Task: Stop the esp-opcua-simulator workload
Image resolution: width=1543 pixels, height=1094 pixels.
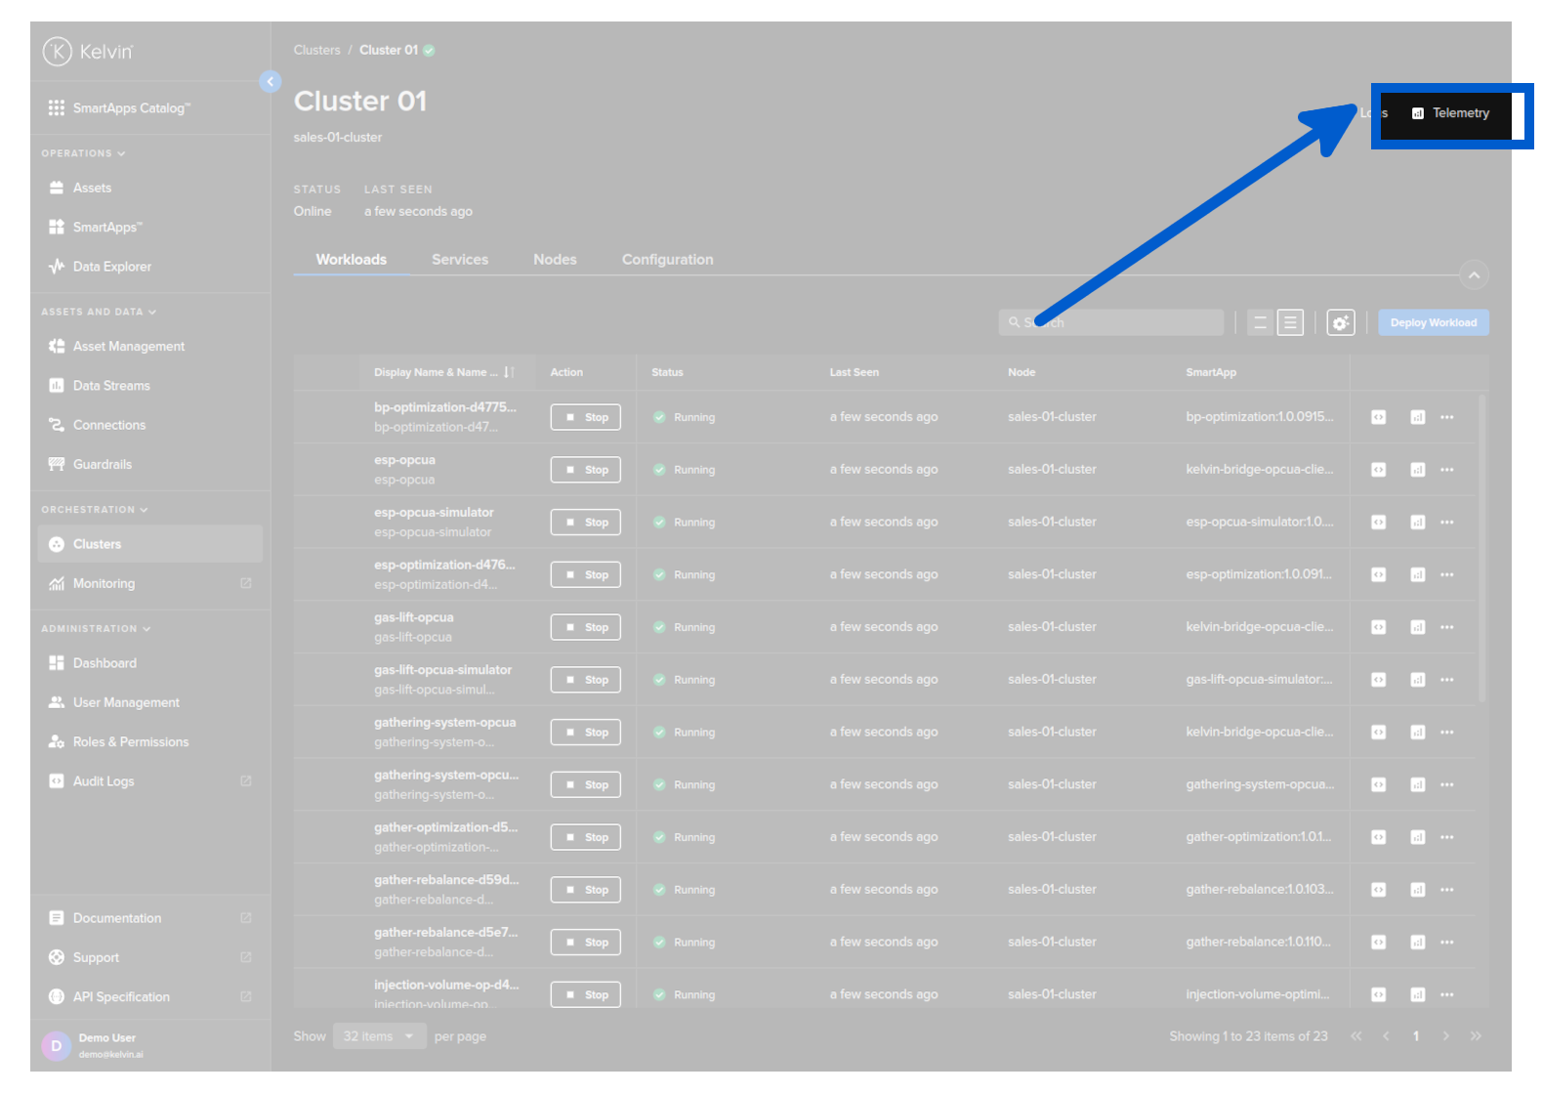Action: (x=585, y=523)
